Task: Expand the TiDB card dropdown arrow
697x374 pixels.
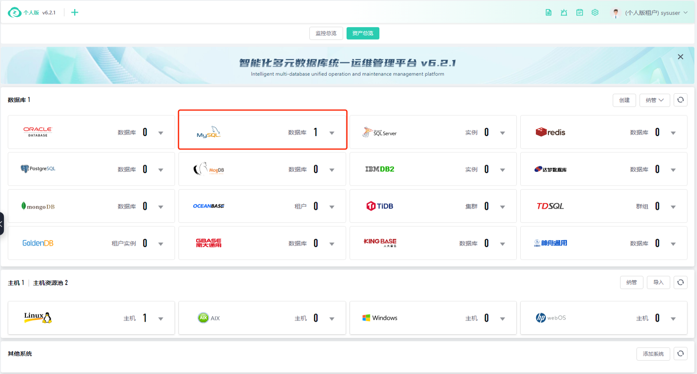Action: coord(503,207)
